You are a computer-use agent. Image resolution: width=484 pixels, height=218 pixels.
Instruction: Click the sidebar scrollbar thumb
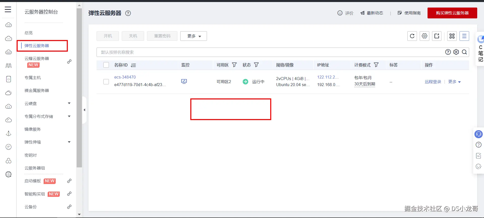point(79,88)
